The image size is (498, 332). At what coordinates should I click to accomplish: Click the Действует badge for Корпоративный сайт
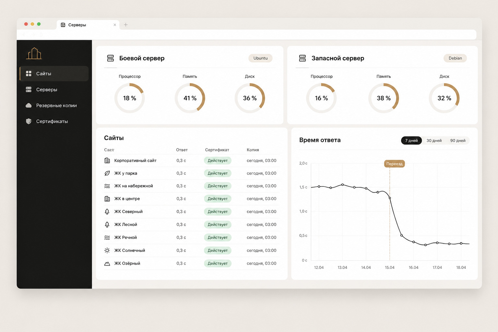(x=218, y=160)
